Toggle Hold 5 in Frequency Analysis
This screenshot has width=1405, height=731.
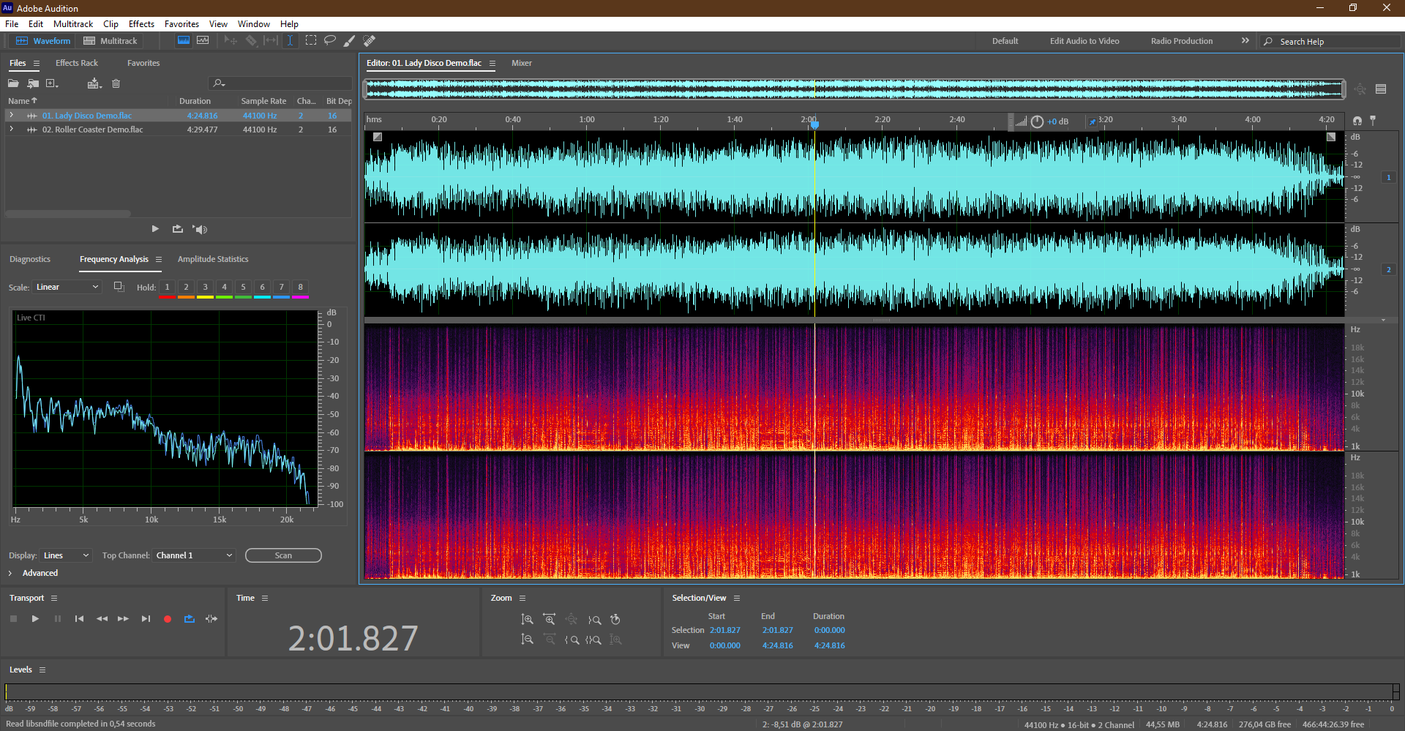(244, 287)
